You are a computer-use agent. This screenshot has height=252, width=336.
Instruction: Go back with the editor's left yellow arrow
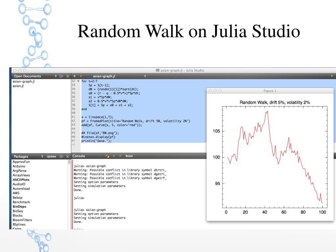pyautogui.click(x=74, y=76)
